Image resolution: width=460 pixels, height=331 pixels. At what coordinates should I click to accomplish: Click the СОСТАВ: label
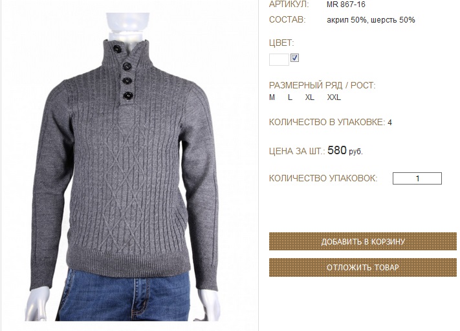287,19
